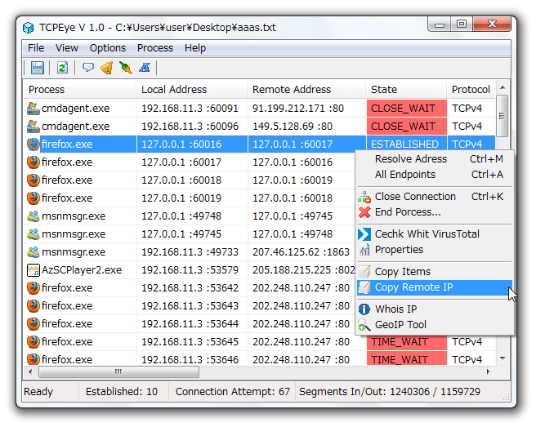Screen dimensions: 536x427
Task: Click the blue stamp toolbar icon
Action: tap(145, 68)
